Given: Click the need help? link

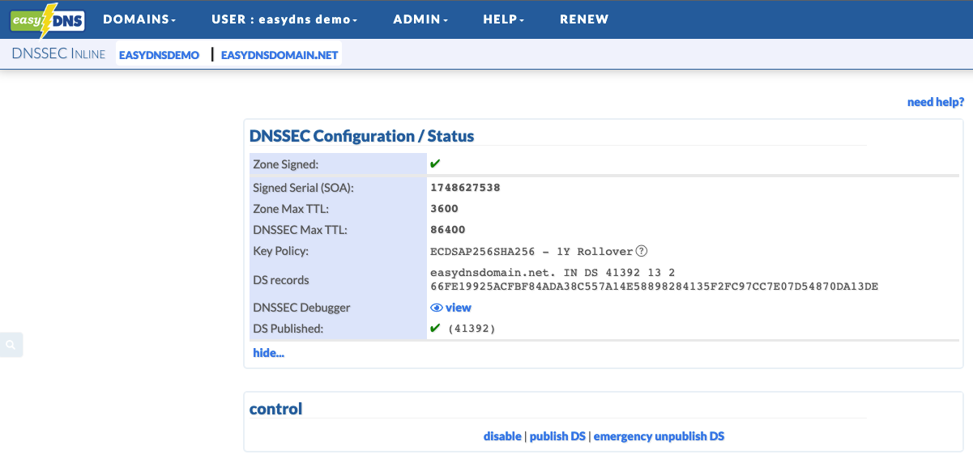Looking at the screenshot, I should pos(936,102).
